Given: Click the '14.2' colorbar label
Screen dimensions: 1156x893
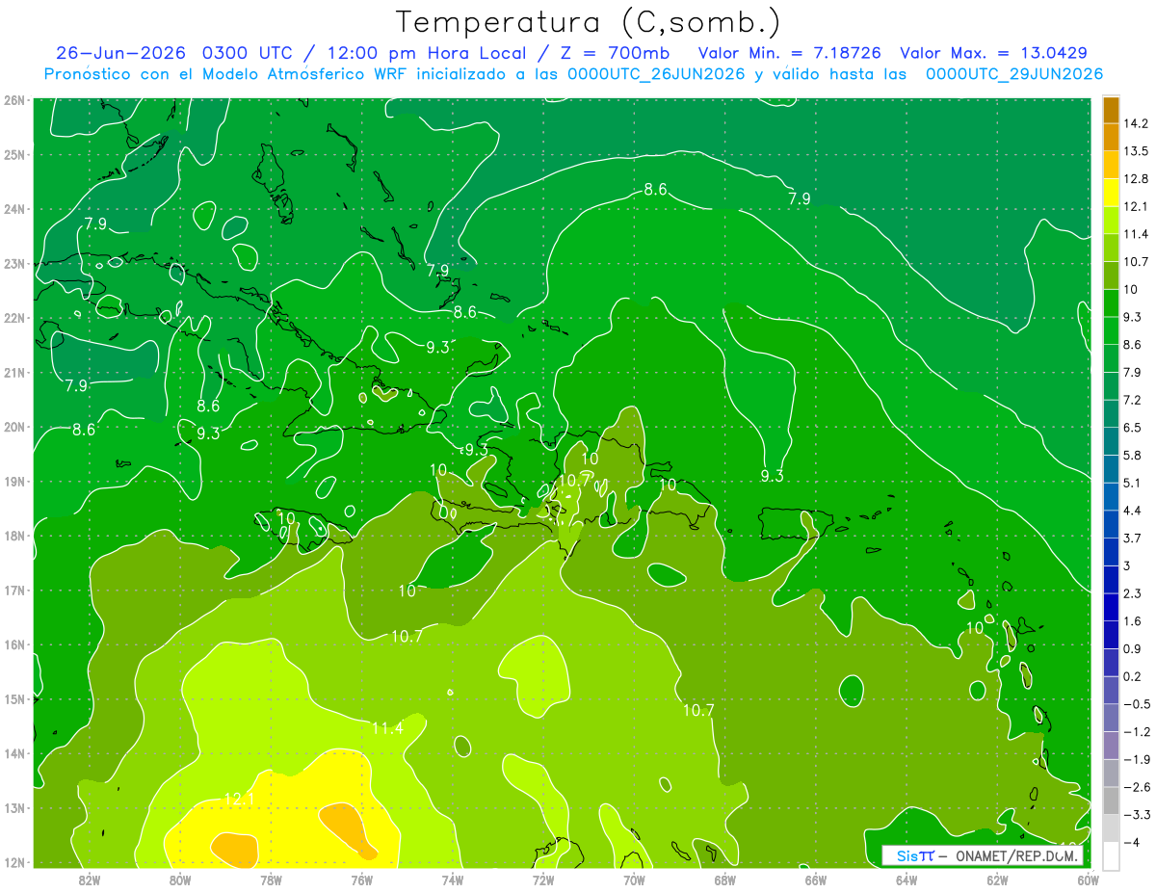Looking at the screenshot, I should click(x=1136, y=123).
